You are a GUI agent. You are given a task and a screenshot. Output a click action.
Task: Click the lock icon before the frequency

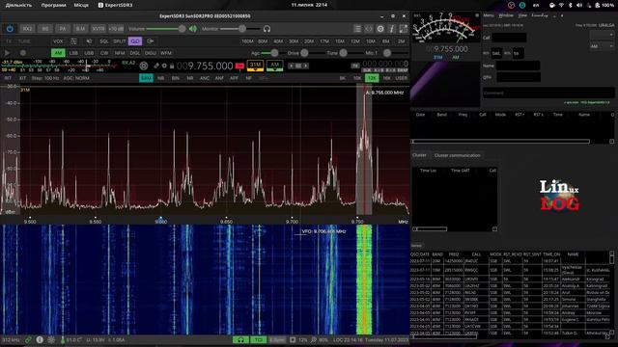point(172,66)
